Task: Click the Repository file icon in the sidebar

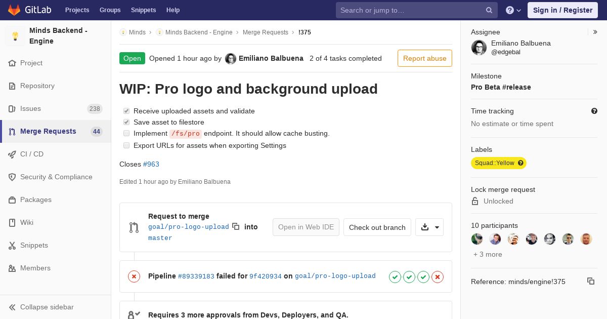Action: 12,86
